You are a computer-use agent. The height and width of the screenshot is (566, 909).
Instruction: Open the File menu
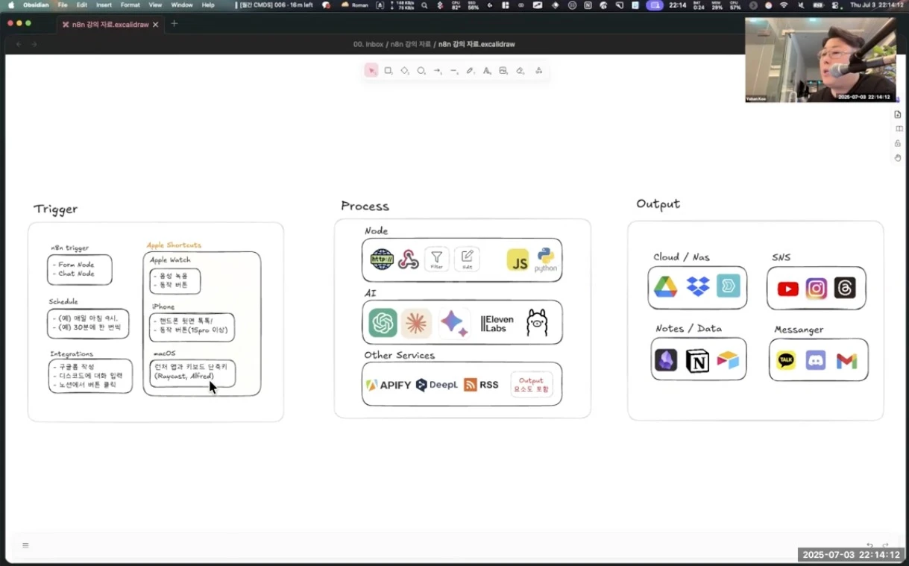pos(63,5)
